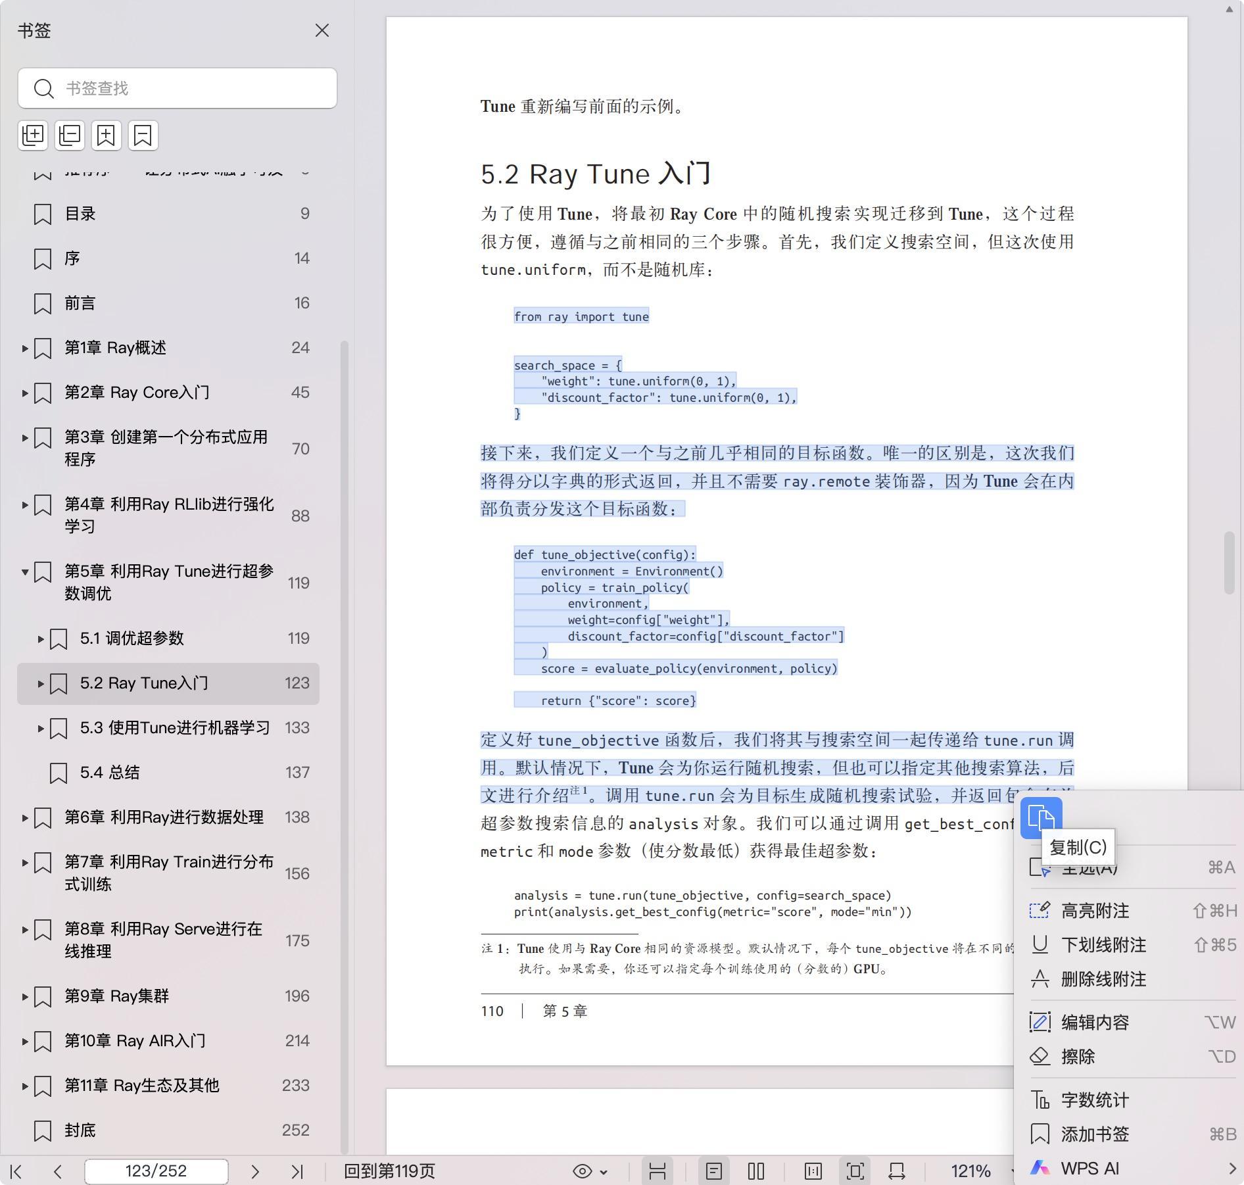Click the add bookmark icon in sidebar
This screenshot has height=1185, width=1244.
click(x=107, y=135)
